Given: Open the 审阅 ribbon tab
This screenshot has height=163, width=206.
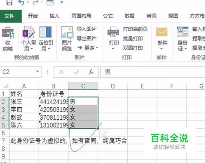Looking at the screenshot, I should click(151, 16).
